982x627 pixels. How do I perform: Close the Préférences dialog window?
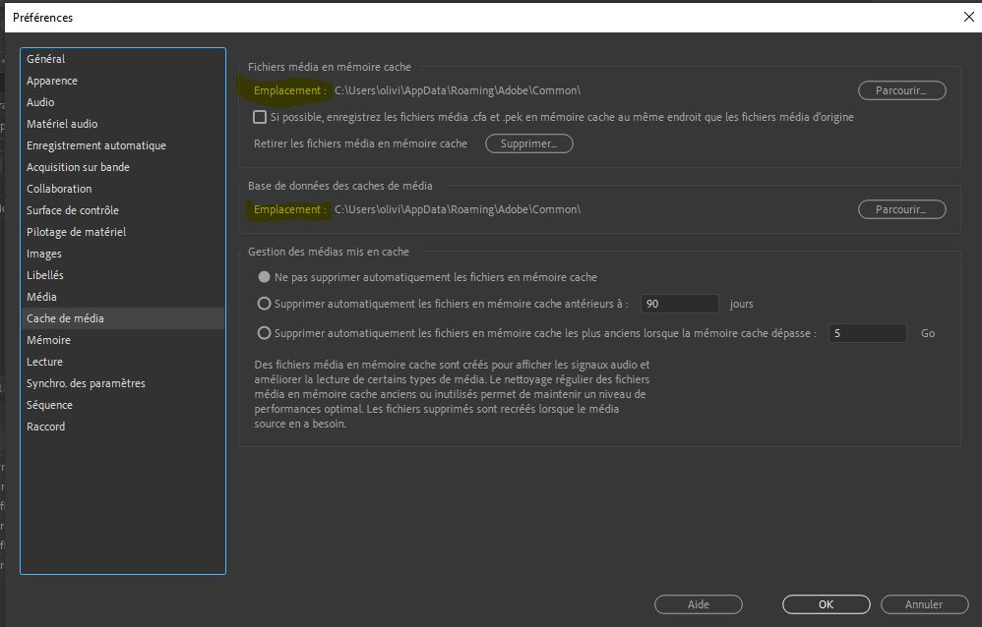967,17
